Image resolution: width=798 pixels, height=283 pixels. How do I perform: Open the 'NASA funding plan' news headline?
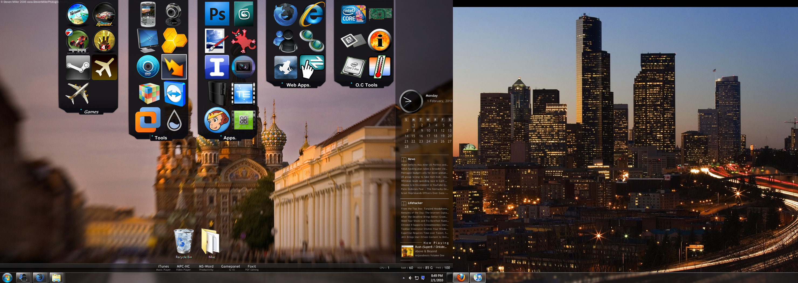(x=424, y=169)
